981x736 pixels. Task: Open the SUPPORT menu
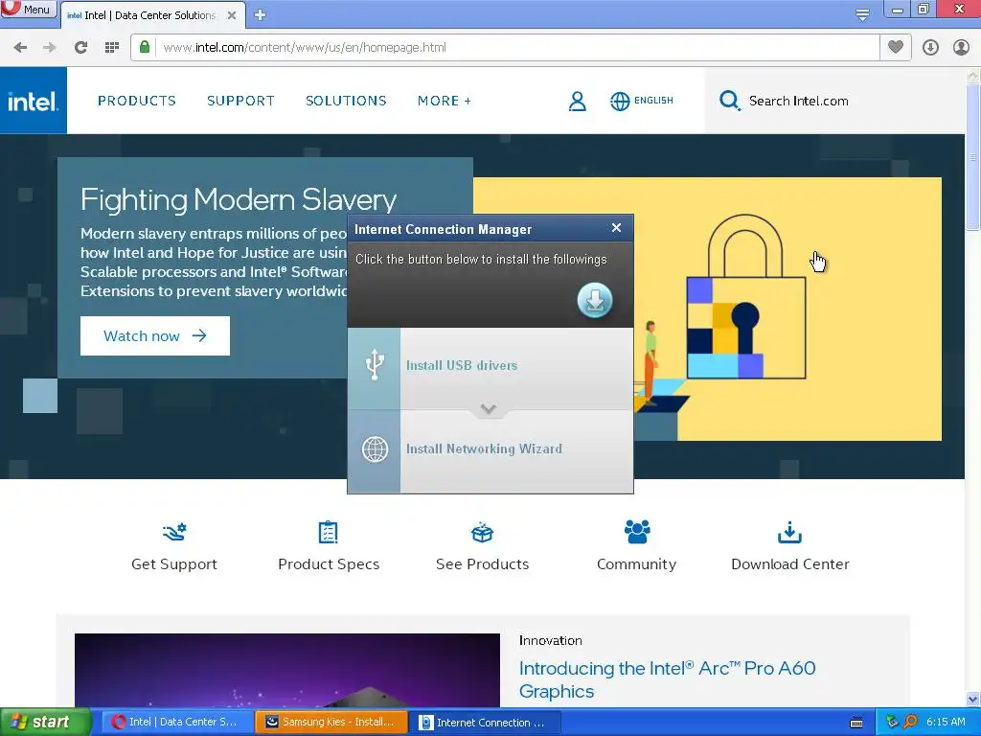pyautogui.click(x=240, y=101)
